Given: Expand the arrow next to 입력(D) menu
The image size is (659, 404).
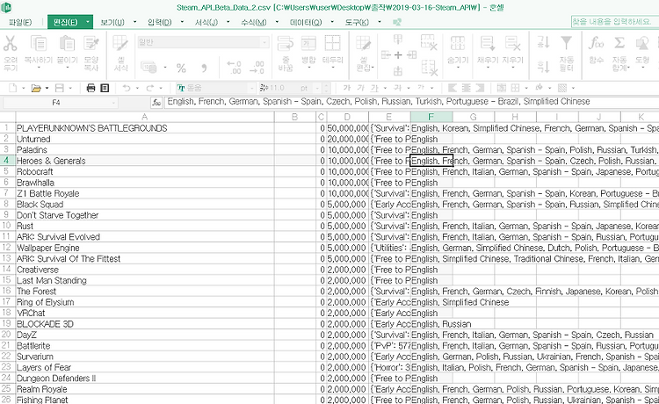Looking at the screenshot, I should point(182,22).
